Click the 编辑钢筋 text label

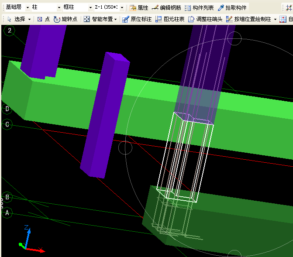click(x=170, y=8)
